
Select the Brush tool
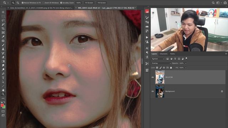click(3, 45)
